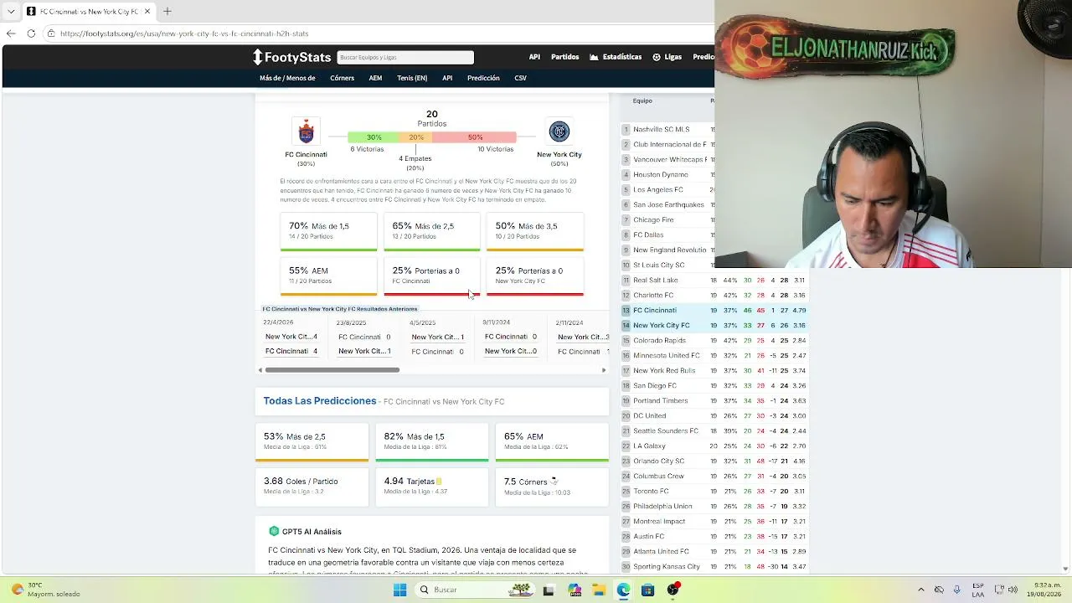Open the Copilot app in the taskbar
This screenshot has width=1072, height=603.
tap(575, 590)
